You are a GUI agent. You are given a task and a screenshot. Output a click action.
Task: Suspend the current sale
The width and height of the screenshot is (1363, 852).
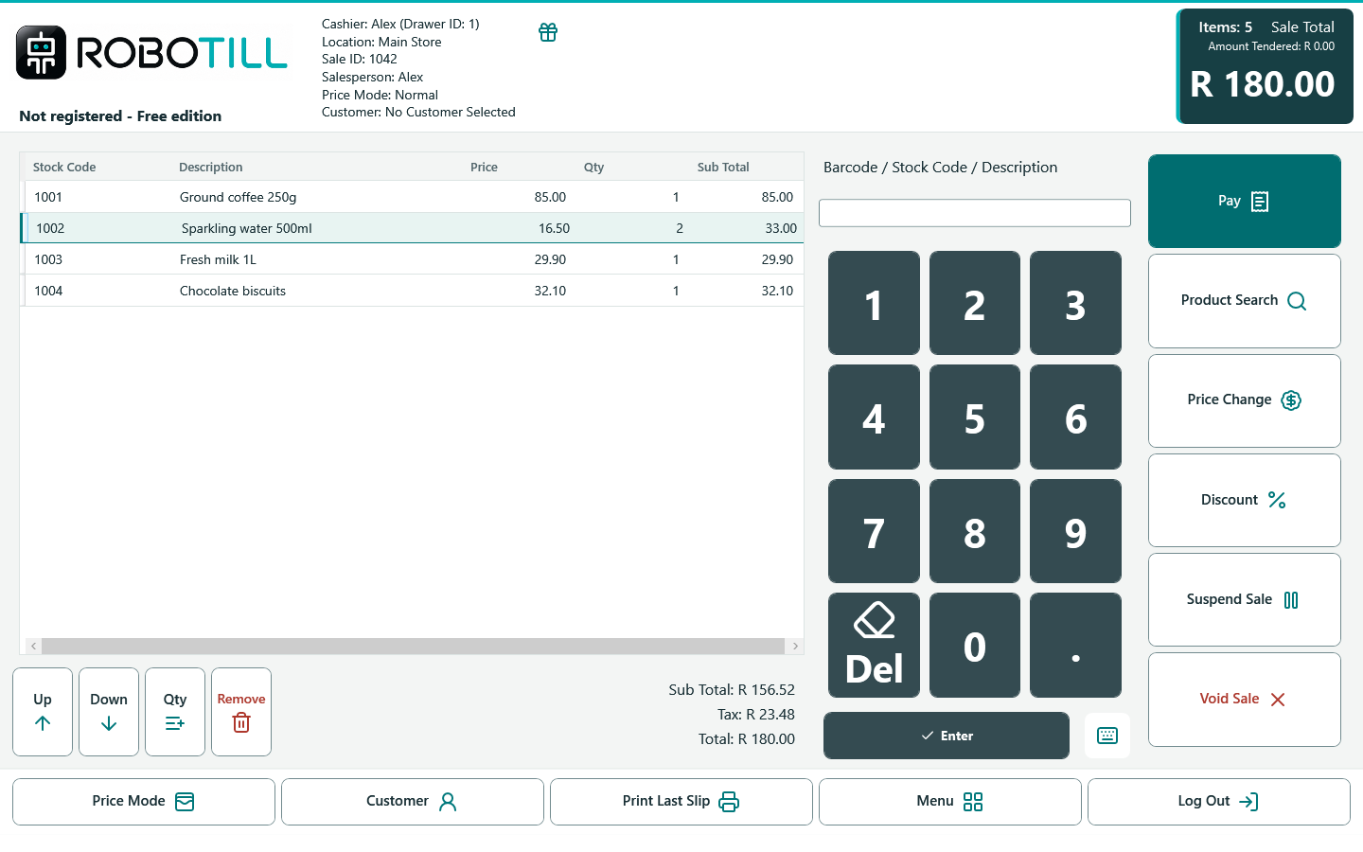(1245, 599)
